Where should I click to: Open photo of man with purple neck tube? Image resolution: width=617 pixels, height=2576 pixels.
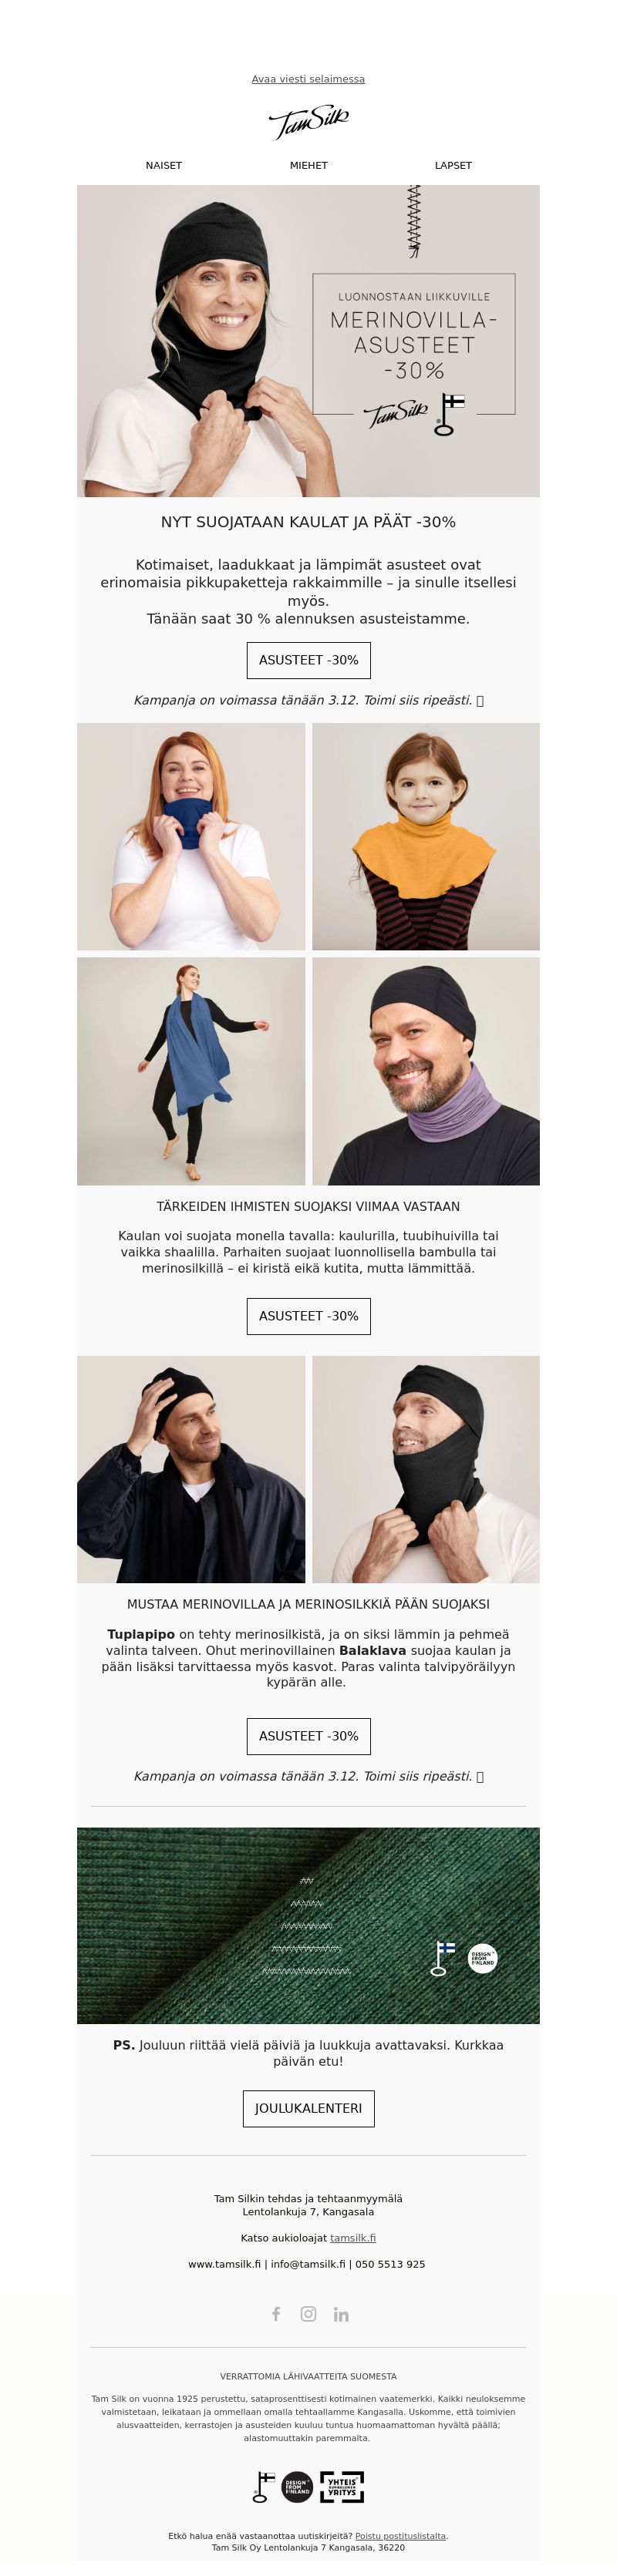point(426,1071)
